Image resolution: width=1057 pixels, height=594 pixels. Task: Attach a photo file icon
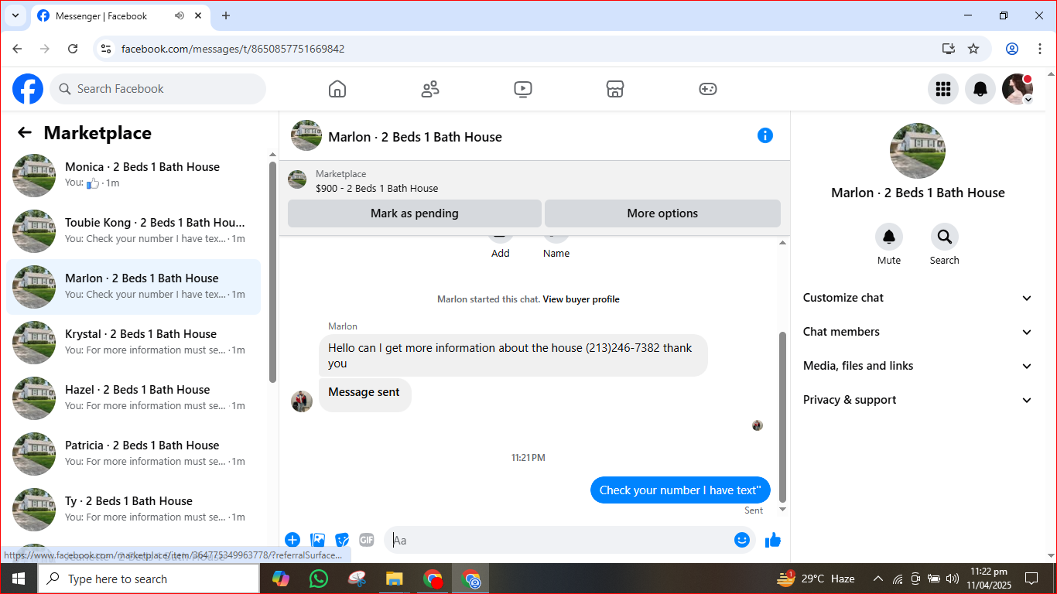pos(317,540)
